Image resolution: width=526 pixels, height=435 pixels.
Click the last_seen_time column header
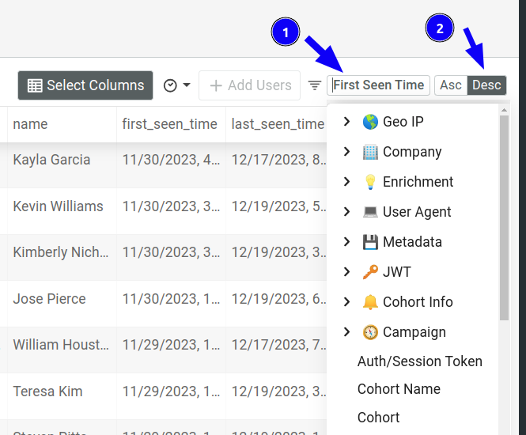click(x=278, y=124)
